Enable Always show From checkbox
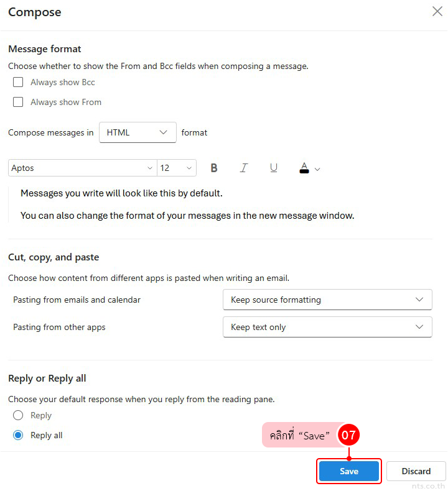Viewport: 448px width, 491px height. (18, 102)
